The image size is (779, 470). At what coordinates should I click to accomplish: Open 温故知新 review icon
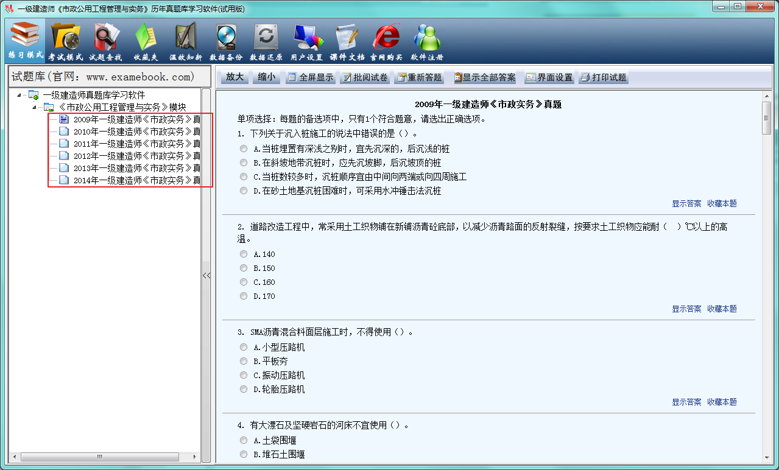pos(186,41)
